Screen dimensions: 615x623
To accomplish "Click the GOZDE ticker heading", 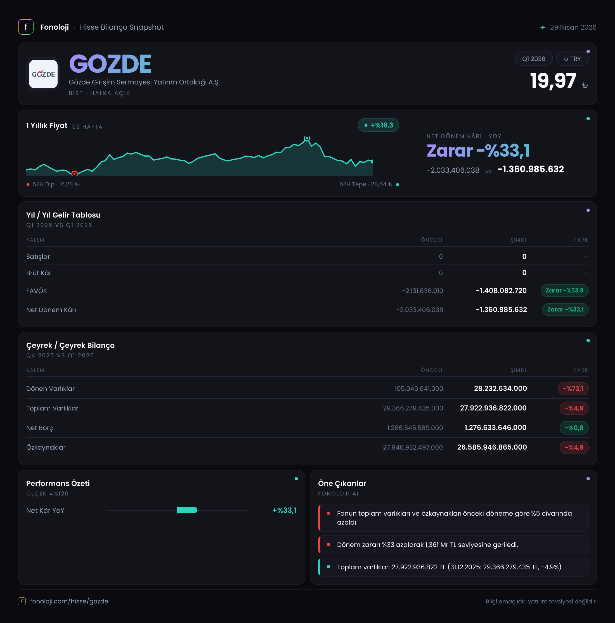I will point(110,63).
